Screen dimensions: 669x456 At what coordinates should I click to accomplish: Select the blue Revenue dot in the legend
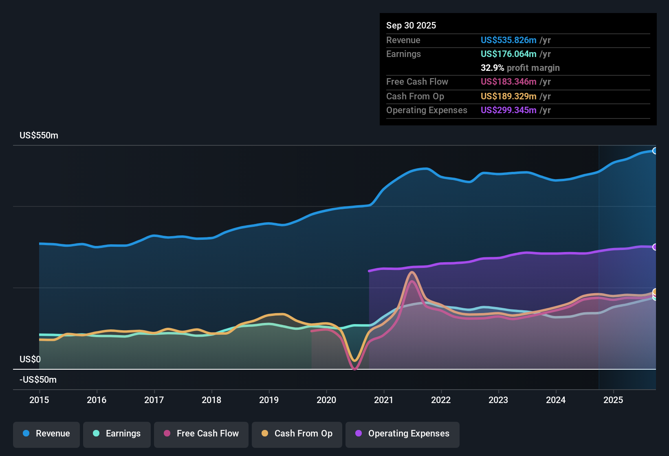coord(26,434)
